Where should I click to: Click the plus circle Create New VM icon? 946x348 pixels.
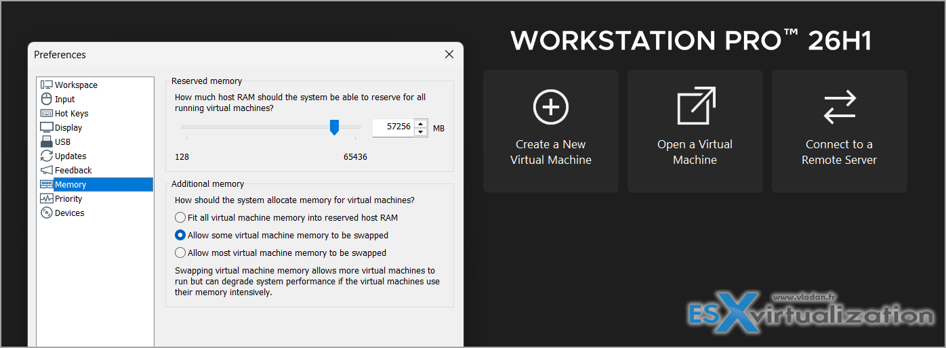point(550,107)
